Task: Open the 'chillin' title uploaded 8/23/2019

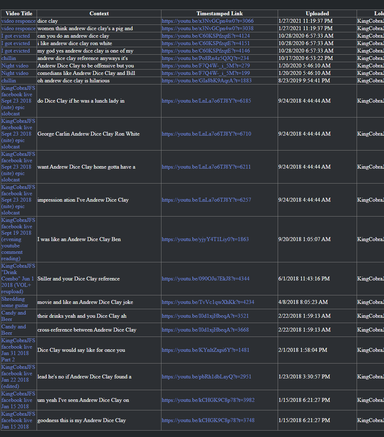Action: point(9,81)
